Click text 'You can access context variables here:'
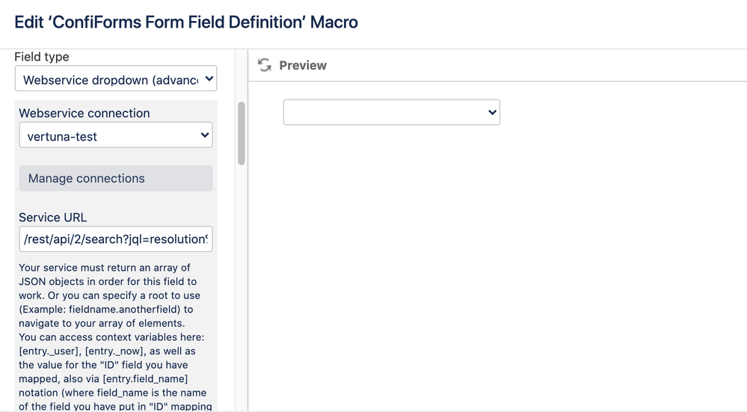The image size is (747, 412). (x=111, y=337)
